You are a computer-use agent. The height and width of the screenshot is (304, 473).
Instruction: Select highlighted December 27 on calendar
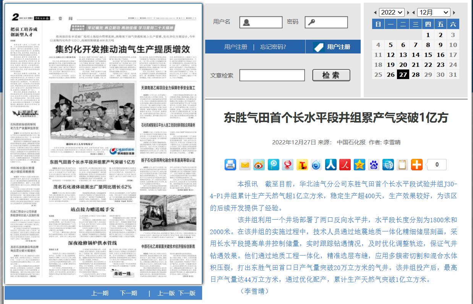(403, 74)
